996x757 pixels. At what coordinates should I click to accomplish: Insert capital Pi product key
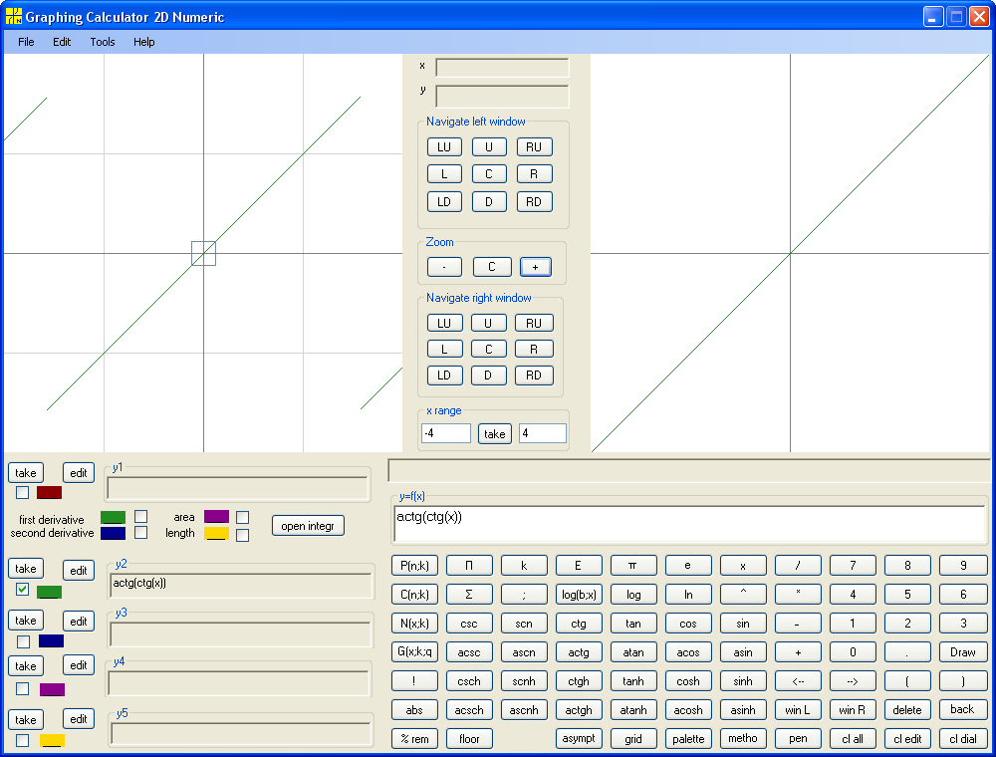[x=469, y=565]
